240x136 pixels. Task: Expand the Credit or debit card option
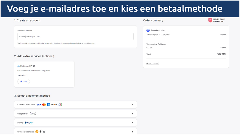(x=132, y=105)
